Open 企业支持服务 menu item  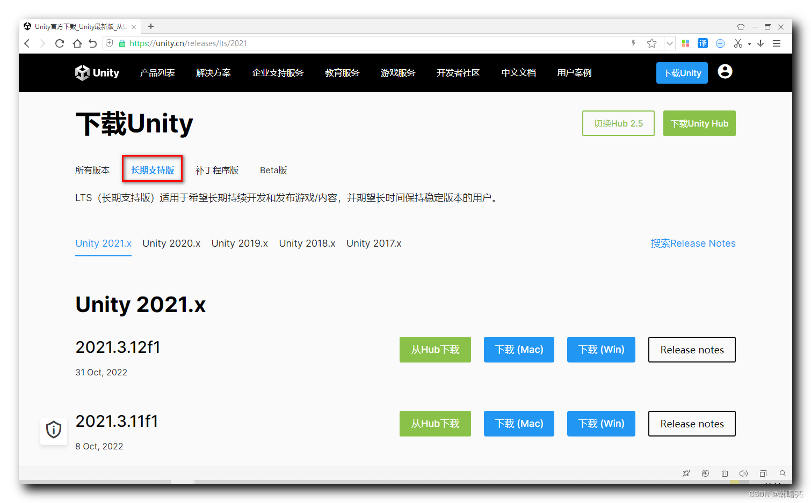point(278,73)
